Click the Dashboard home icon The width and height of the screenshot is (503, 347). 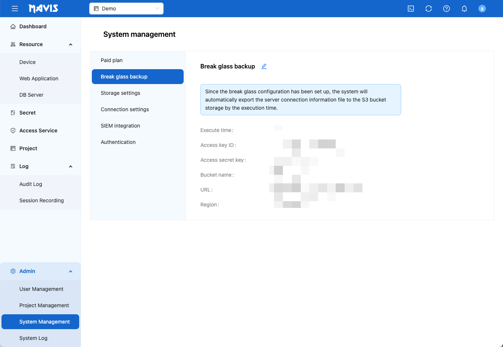(x=13, y=26)
